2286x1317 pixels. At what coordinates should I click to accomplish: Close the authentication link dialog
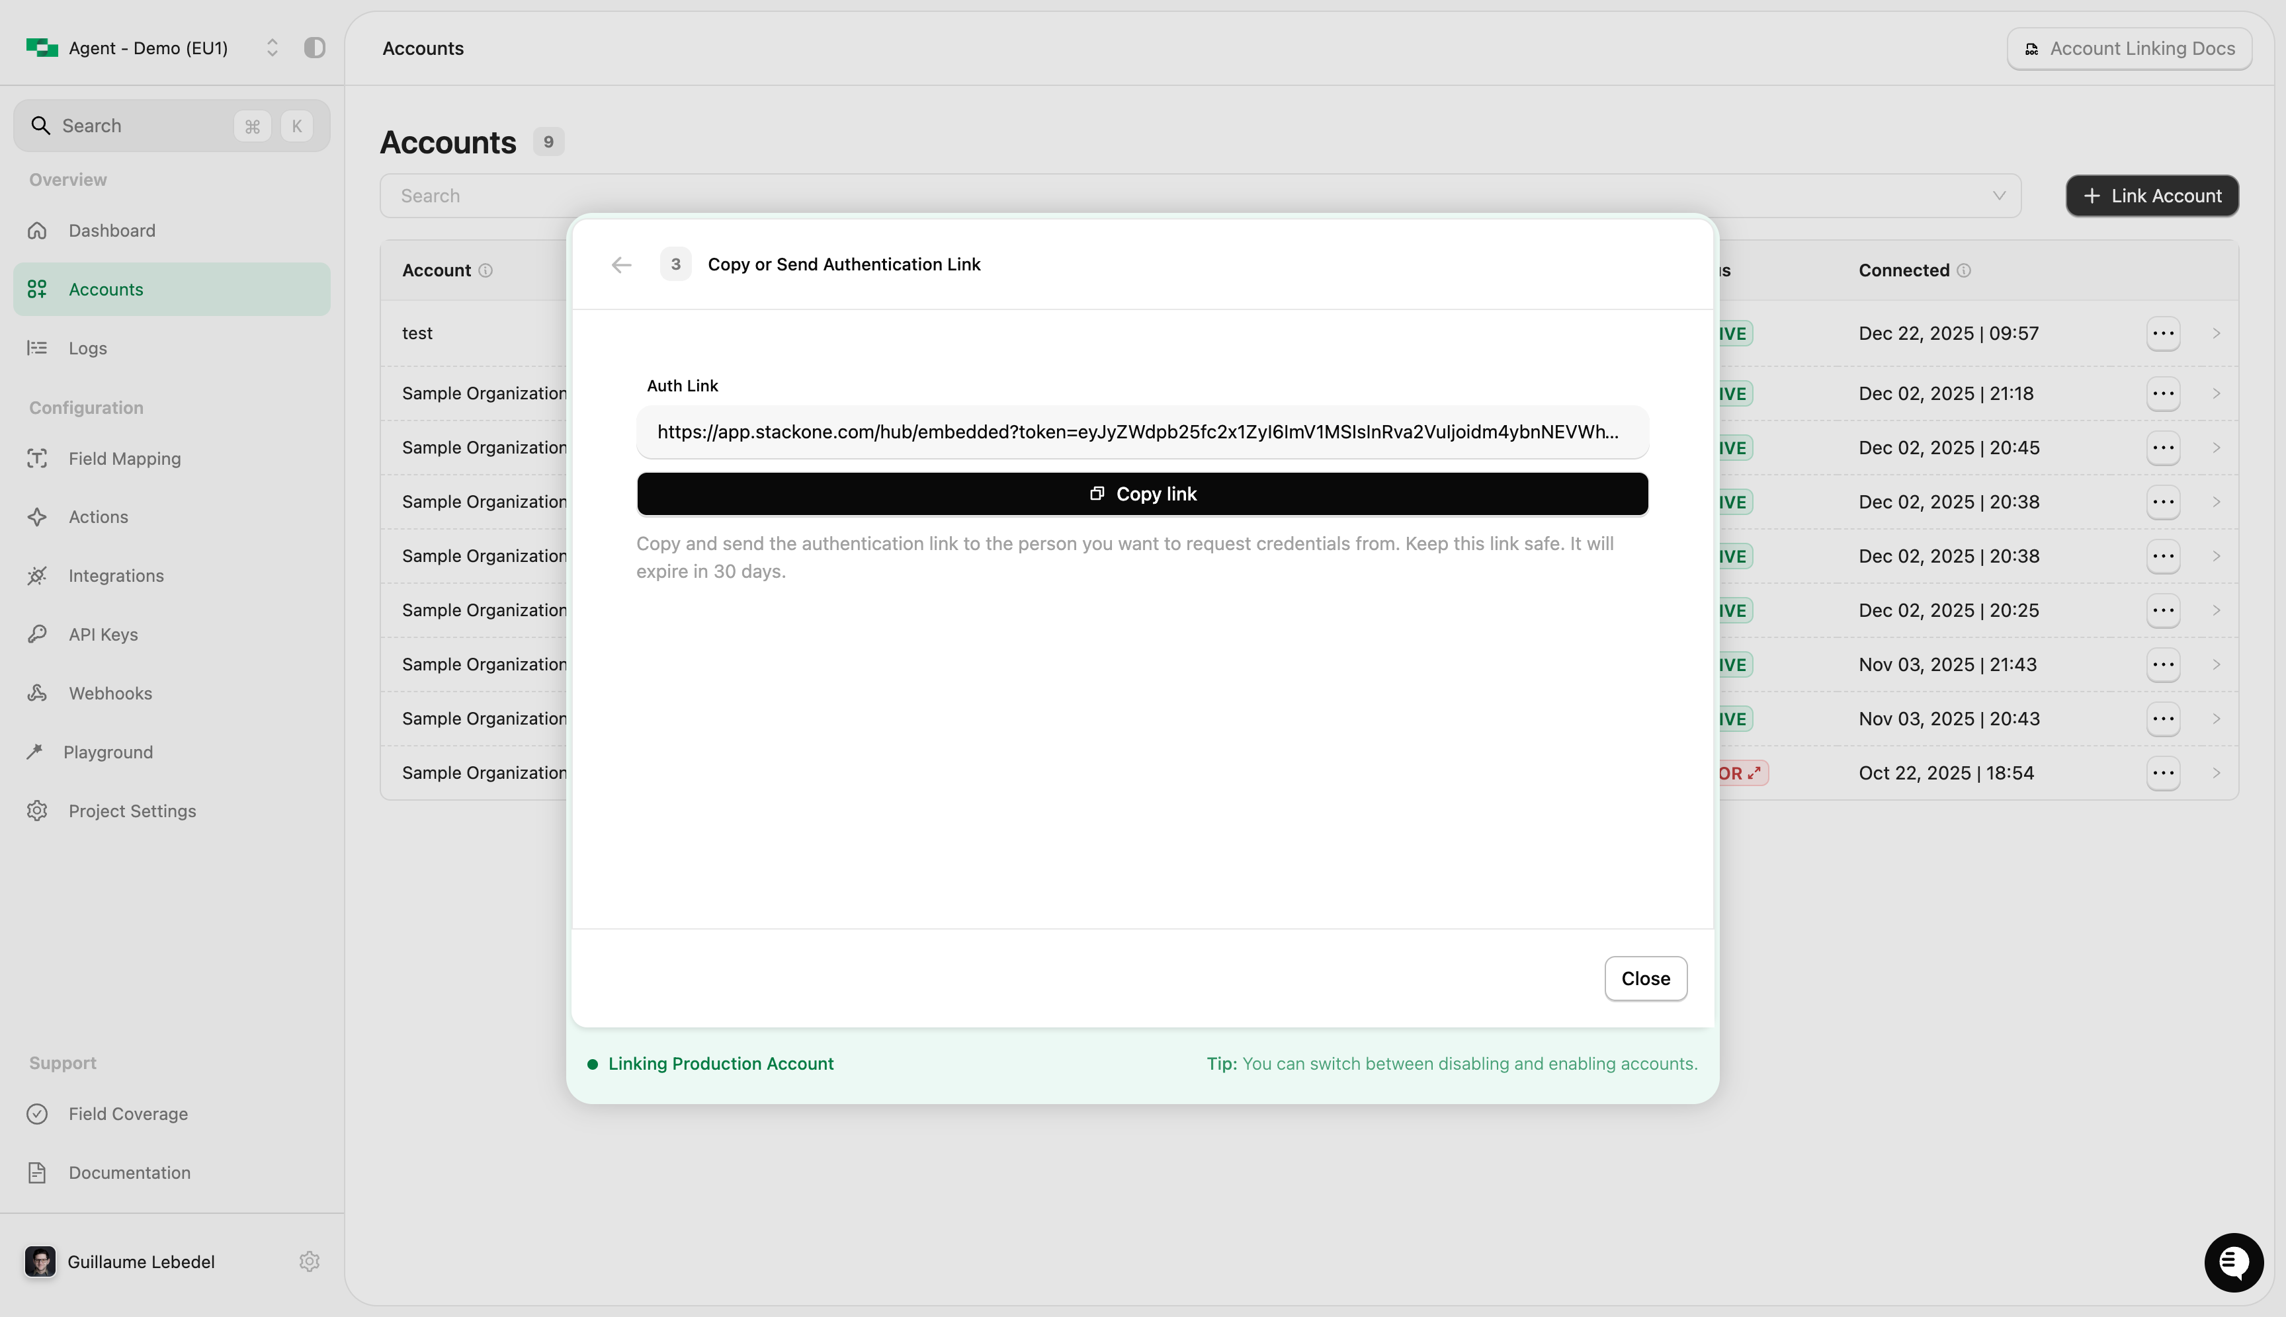(1645, 978)
